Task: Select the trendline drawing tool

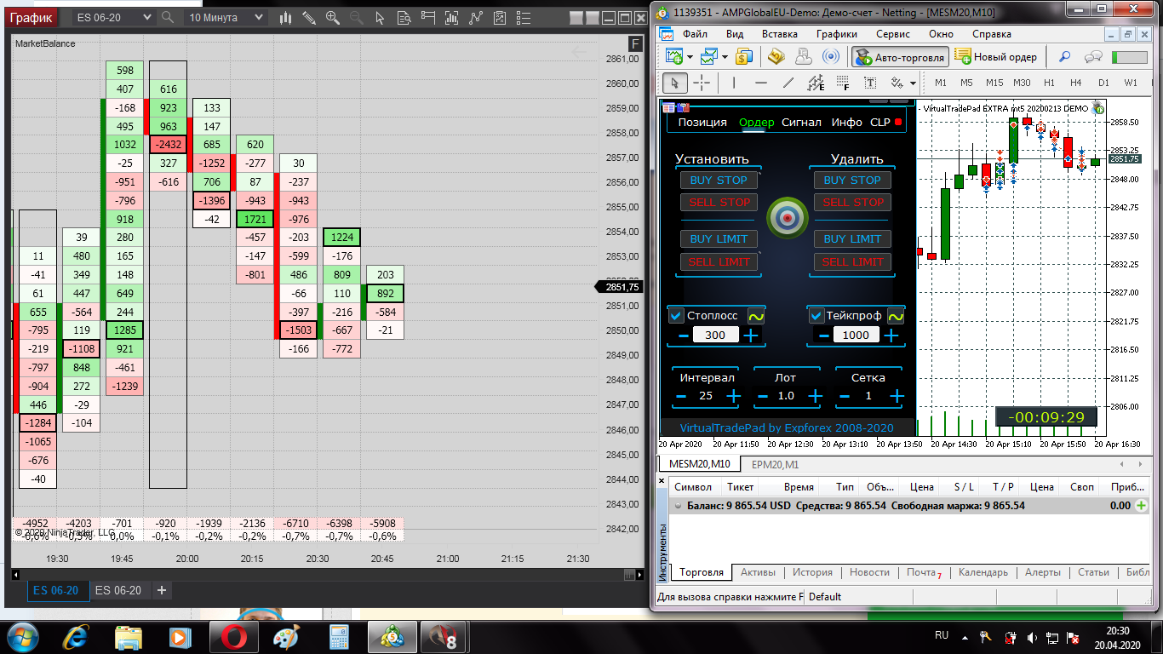Action: (x=788, y=83)
